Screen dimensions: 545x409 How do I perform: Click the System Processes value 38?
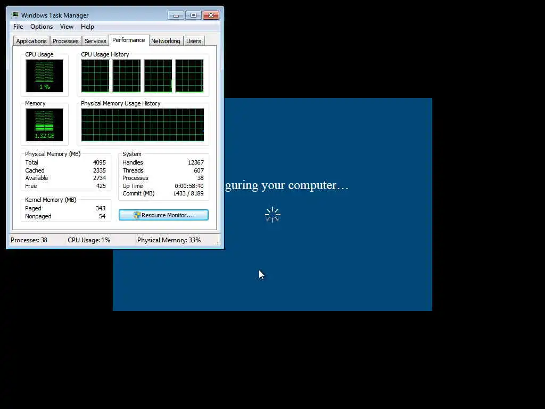(x=200, y=178)
